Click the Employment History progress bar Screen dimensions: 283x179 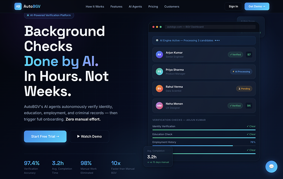click(204, 146)
